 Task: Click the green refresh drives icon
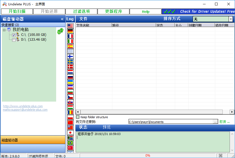[x=60, y=31]
